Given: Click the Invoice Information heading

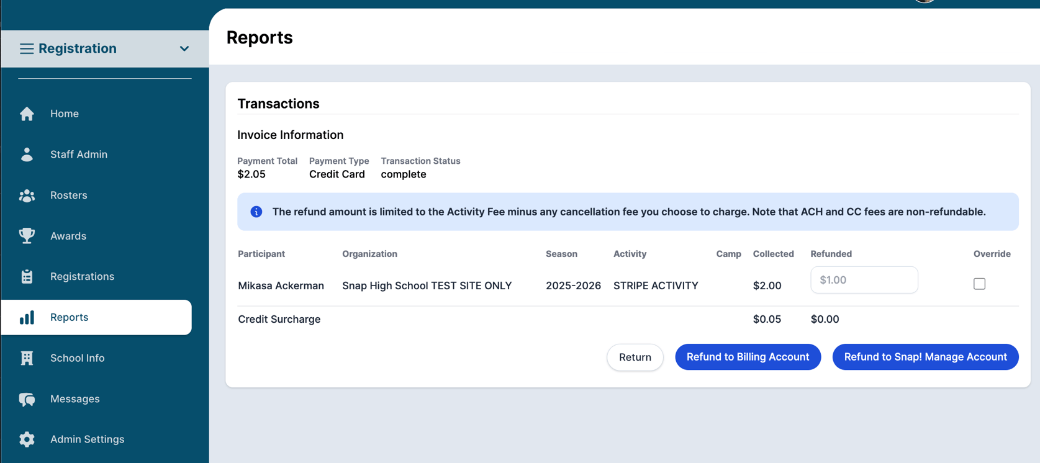Looking at the screenshot, I should [x=290, y=135].
